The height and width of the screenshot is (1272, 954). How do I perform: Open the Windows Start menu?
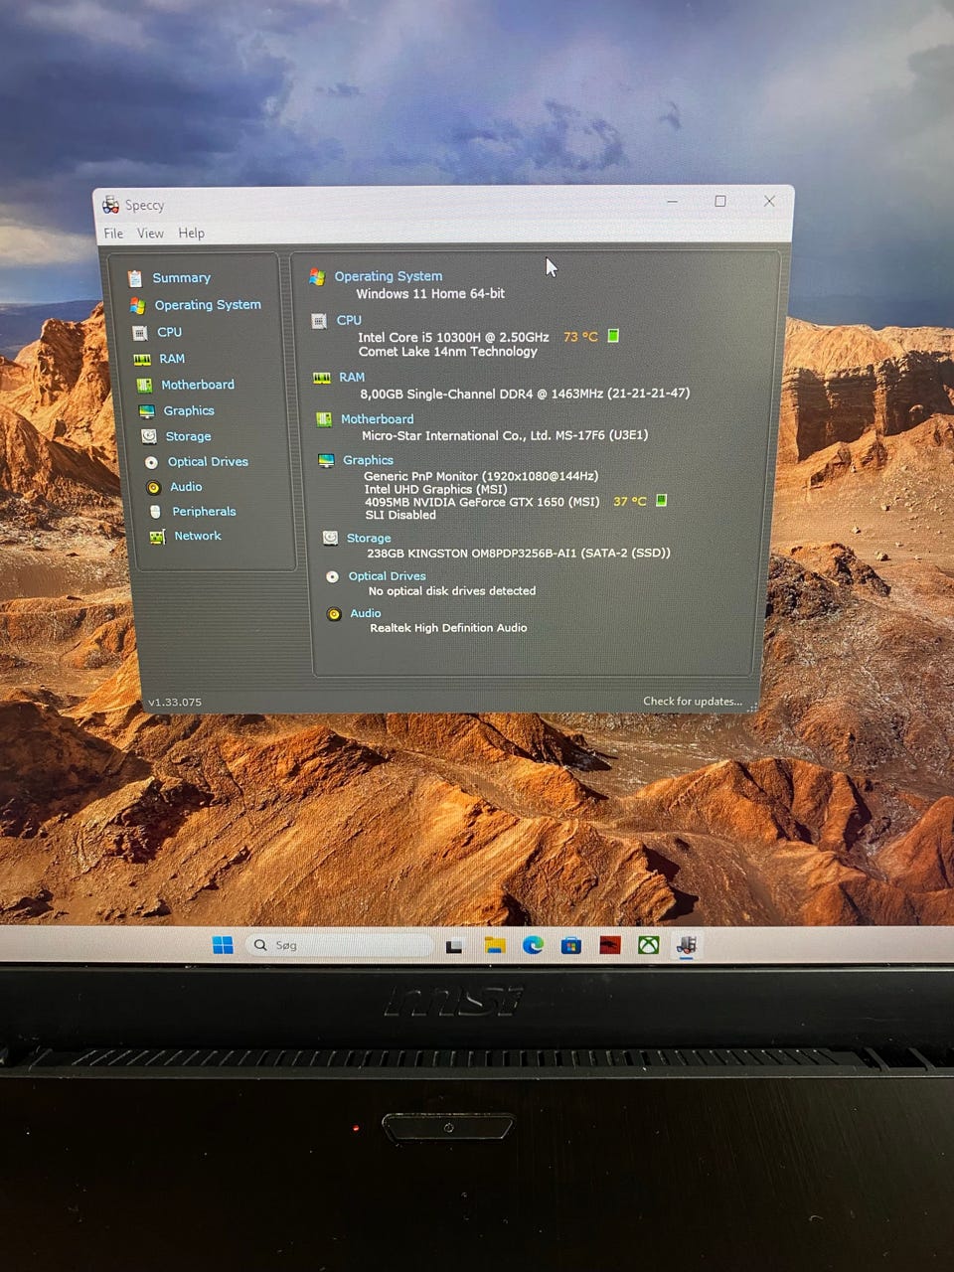(223, 945)
